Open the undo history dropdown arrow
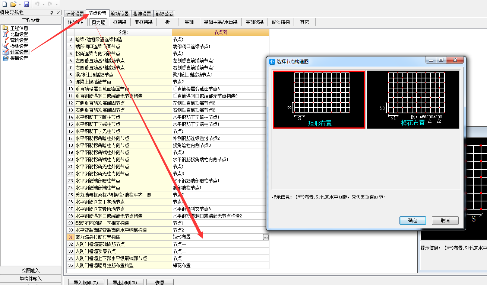Image resolution: width=487 pixels, height=285 pixels. (x=44, y=4)
